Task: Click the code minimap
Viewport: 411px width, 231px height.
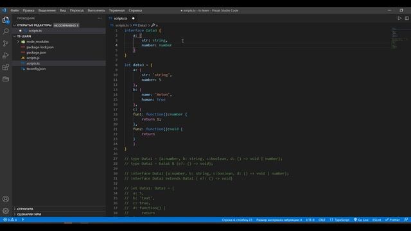Action: click(x=399, y=38)
